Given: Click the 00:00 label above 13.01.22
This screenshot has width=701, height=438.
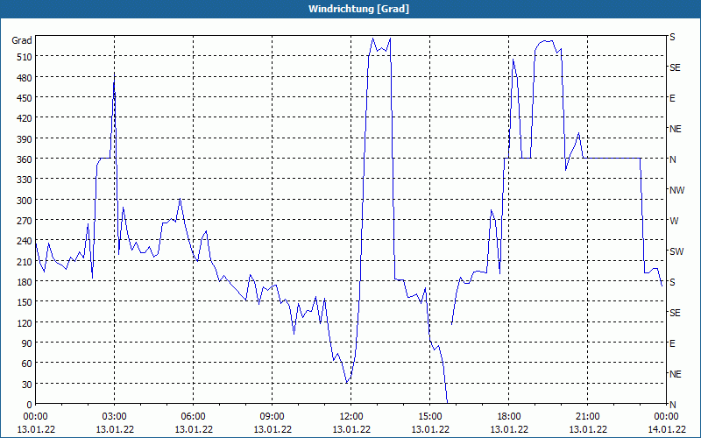Looking at the screenshot, I should point(36,417).
